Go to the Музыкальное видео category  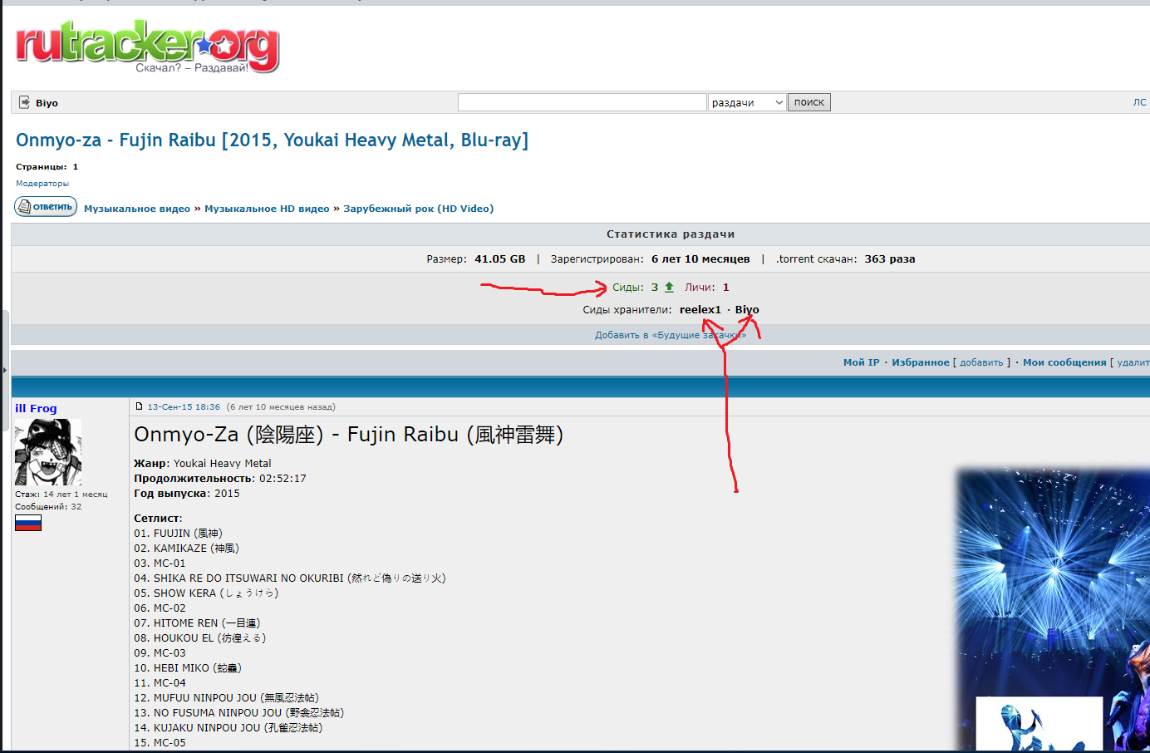click(x=137, y=209)
